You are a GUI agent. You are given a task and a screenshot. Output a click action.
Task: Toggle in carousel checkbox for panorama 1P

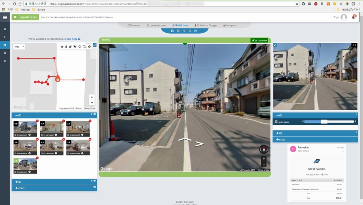[x=42, y=135]
